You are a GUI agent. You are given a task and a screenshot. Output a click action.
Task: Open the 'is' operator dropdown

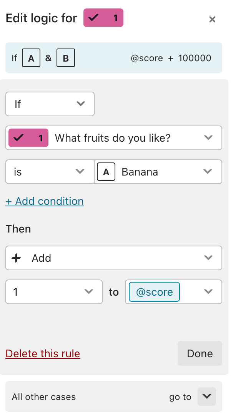point(50,172)
